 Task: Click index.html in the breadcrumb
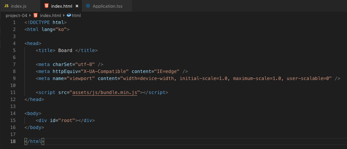click(51, 15)
